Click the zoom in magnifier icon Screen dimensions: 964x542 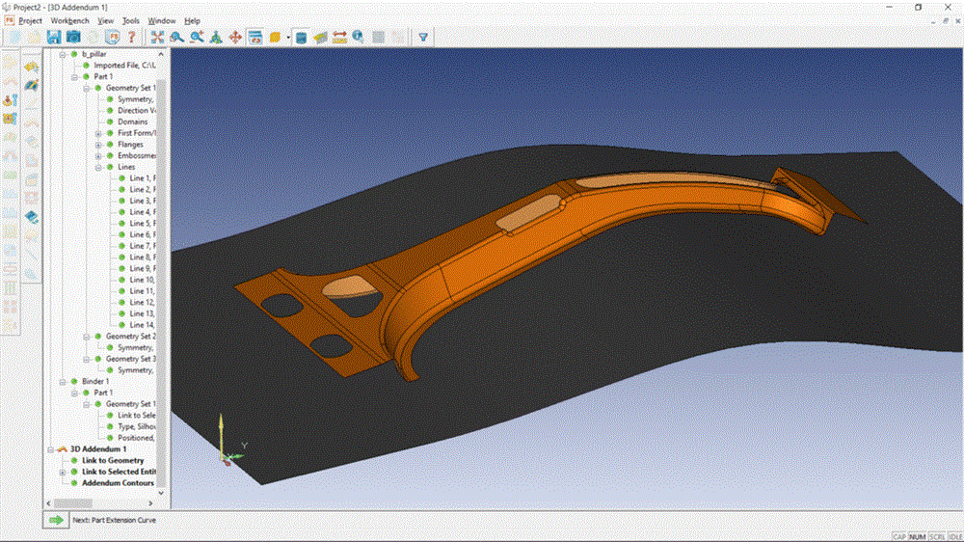point(197,37)
